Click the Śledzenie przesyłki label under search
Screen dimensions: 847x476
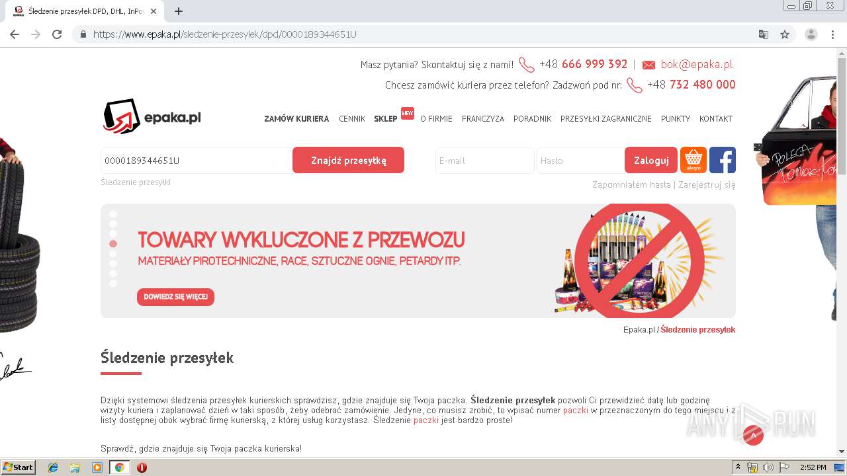[x=136, y=182]
